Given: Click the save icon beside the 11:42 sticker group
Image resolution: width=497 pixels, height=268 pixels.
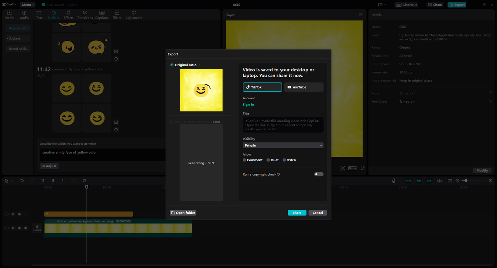Looking at the screenshot, I should (x=116, y=122).
